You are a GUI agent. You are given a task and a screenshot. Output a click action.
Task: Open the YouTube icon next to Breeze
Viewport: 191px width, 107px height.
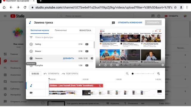click(87, 51)
